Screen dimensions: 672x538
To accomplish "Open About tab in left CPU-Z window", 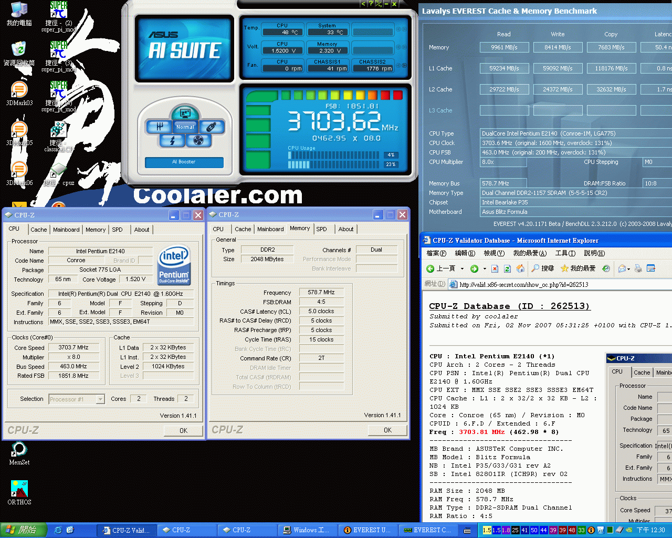I will coord(142,230).
